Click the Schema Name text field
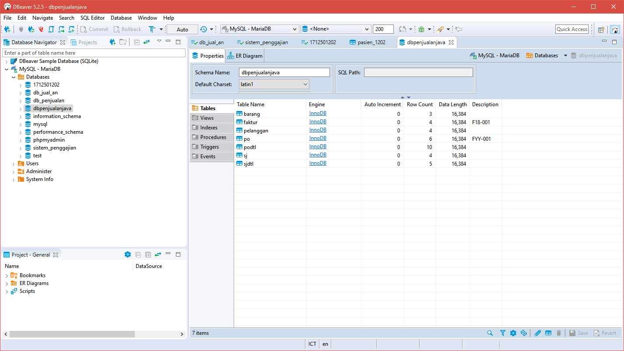This screenshot has width=624, height=351. pos(284,73)
